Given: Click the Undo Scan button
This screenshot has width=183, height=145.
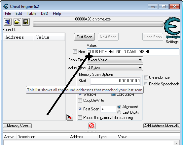Looking at the screenshot, I should (x=153, y=37).
